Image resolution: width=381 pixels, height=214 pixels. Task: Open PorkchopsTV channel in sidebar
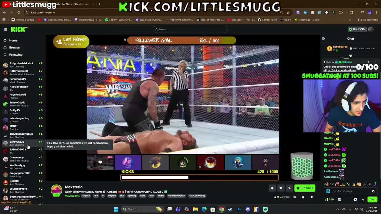tap(23, 81)
